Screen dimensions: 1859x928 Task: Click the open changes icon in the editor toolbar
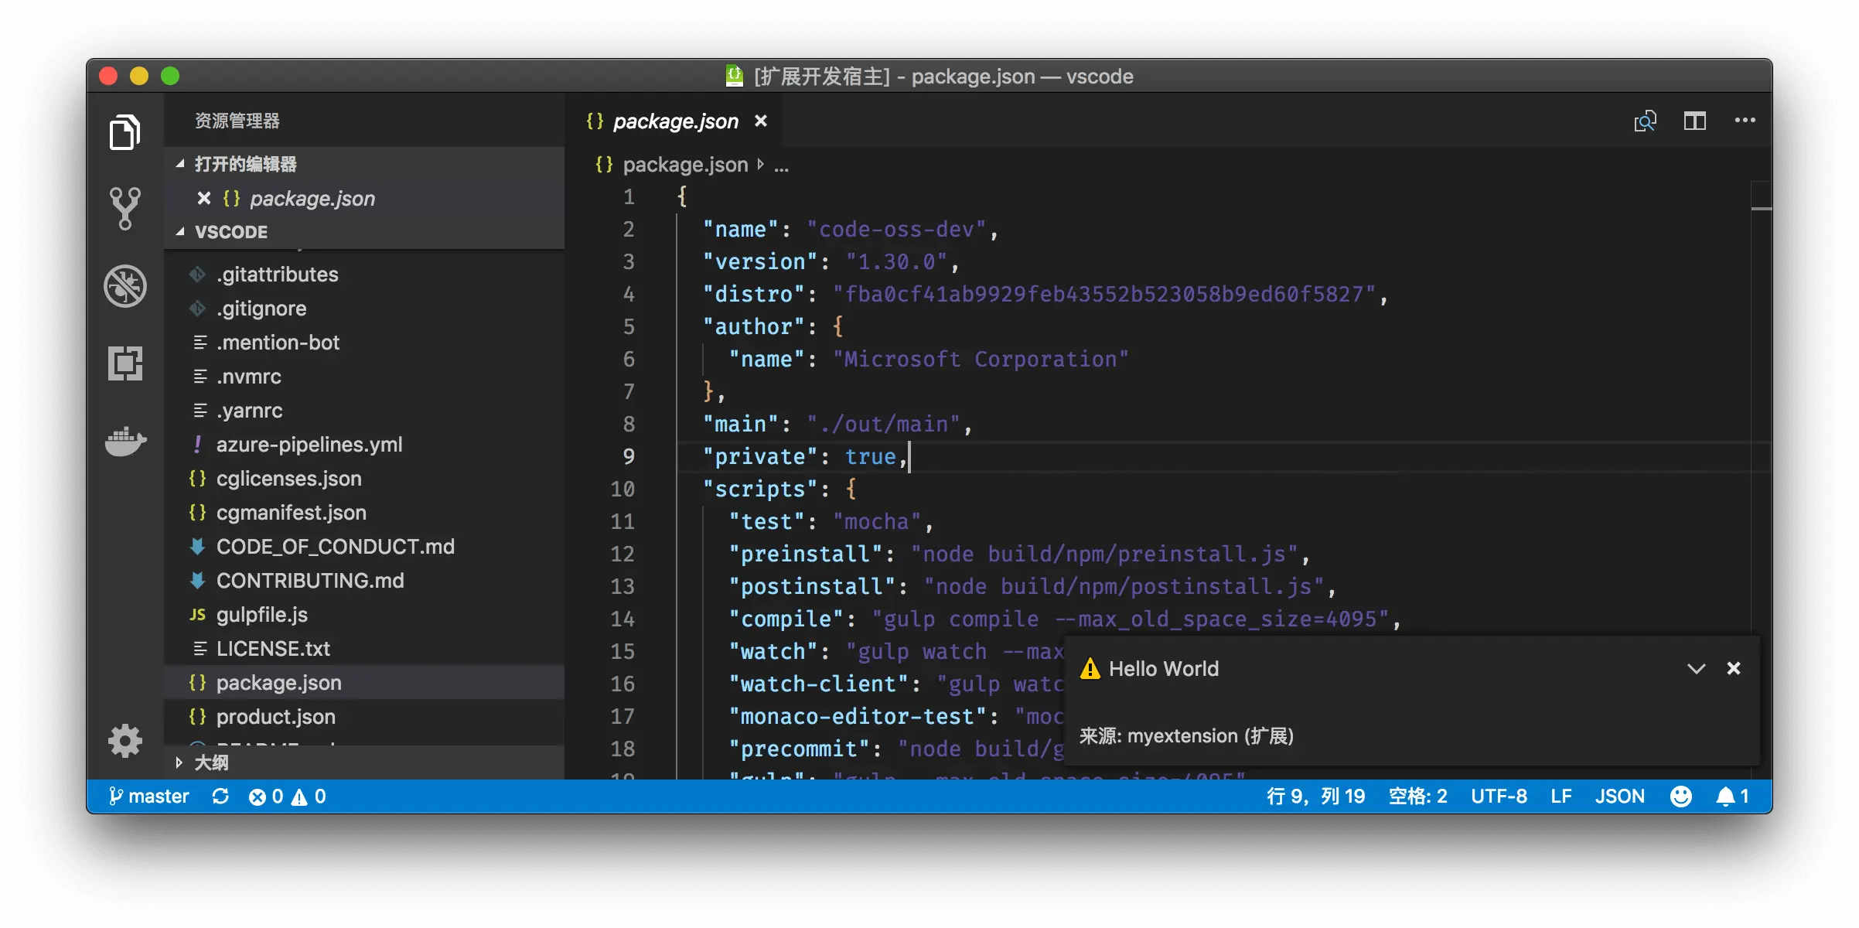coord(1645,121)
